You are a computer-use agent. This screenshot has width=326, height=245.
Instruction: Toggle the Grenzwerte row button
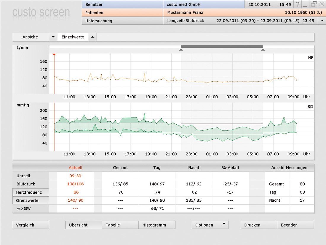(x=31, y=200)
